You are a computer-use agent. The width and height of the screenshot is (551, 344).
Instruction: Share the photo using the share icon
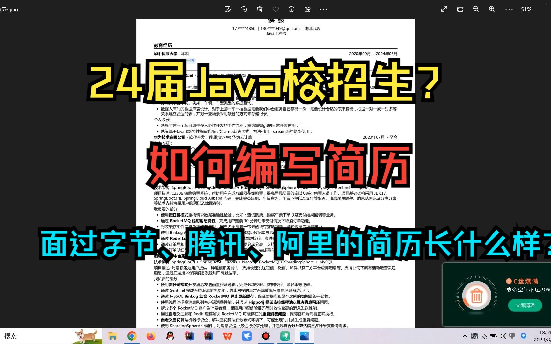pyautogui.click(x=307, y=9)
